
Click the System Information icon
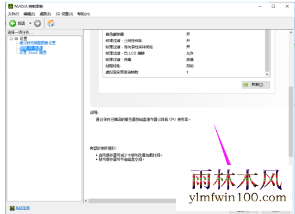click(12, 208)
